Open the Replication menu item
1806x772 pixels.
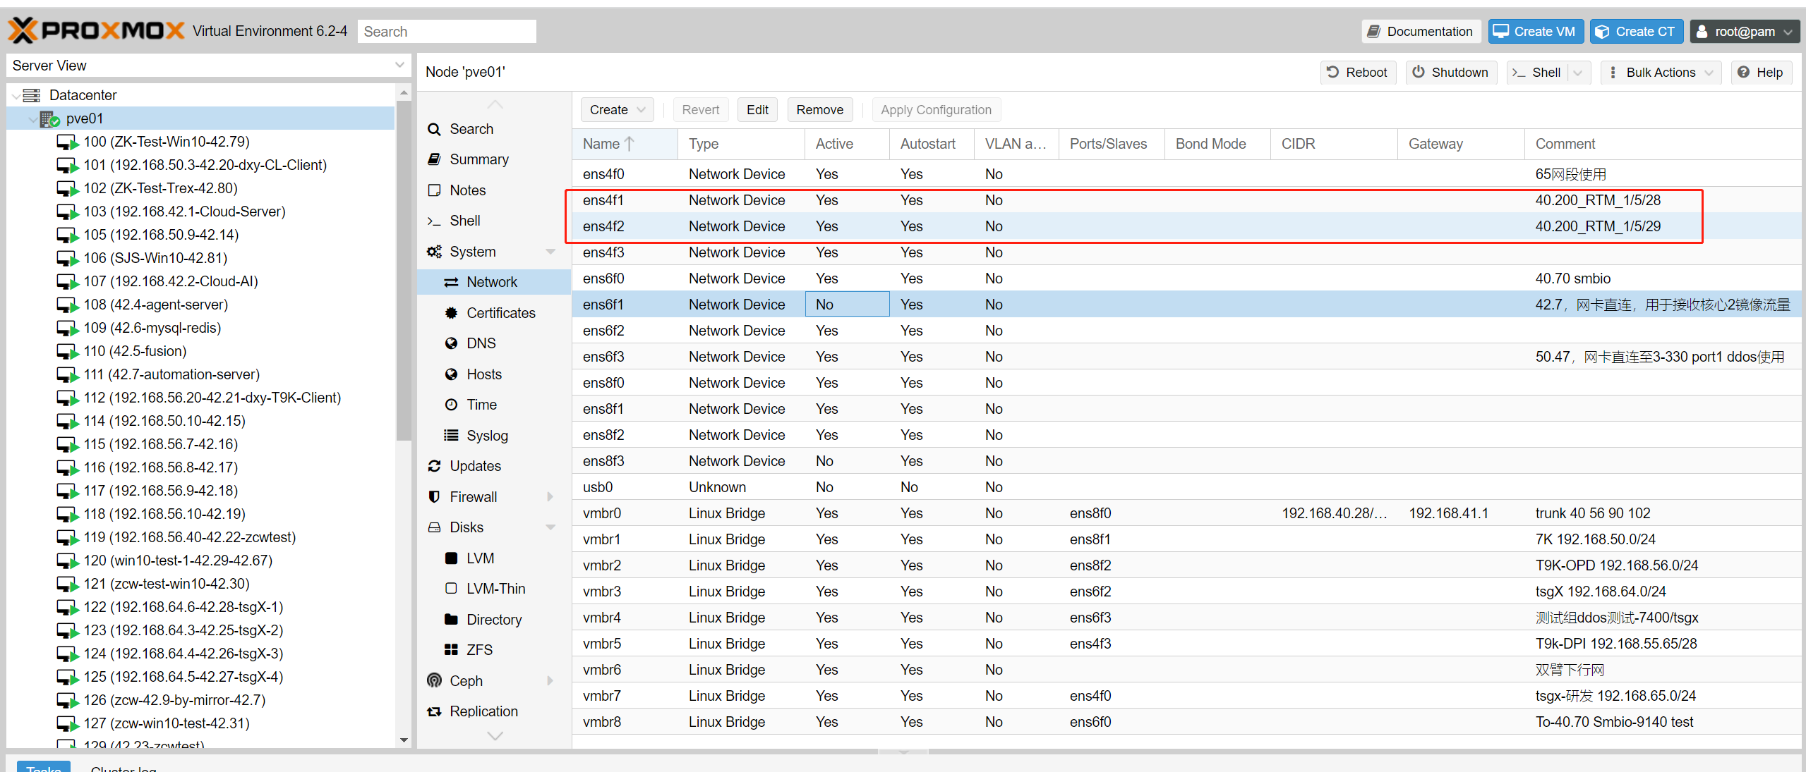pyautogui.click(x=483, y=711)
